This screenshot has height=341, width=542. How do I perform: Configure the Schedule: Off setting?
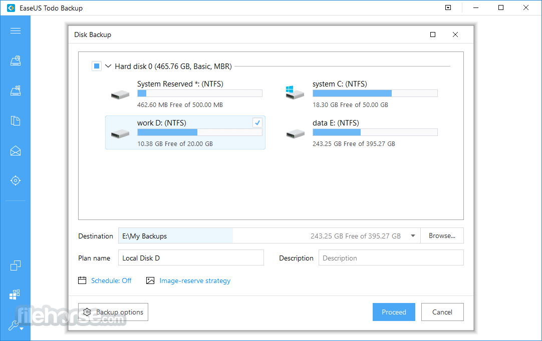(x=111, y=280)
